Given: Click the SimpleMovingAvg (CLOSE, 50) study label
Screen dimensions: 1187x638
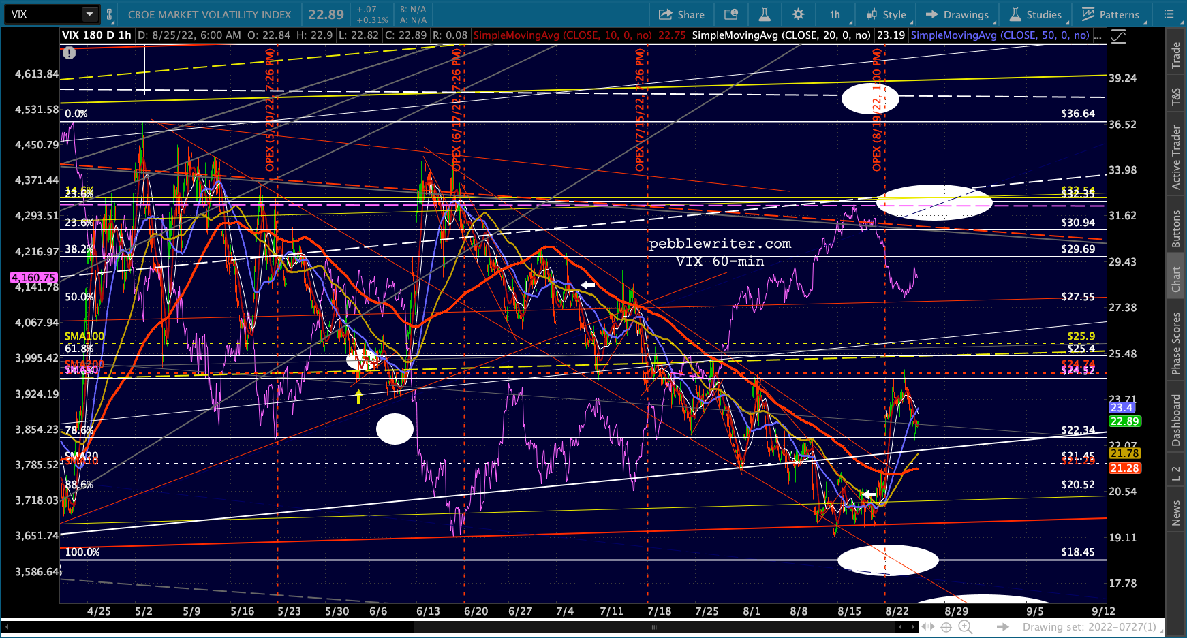Looking at the screenshot, I should [x=1000, y=35].
